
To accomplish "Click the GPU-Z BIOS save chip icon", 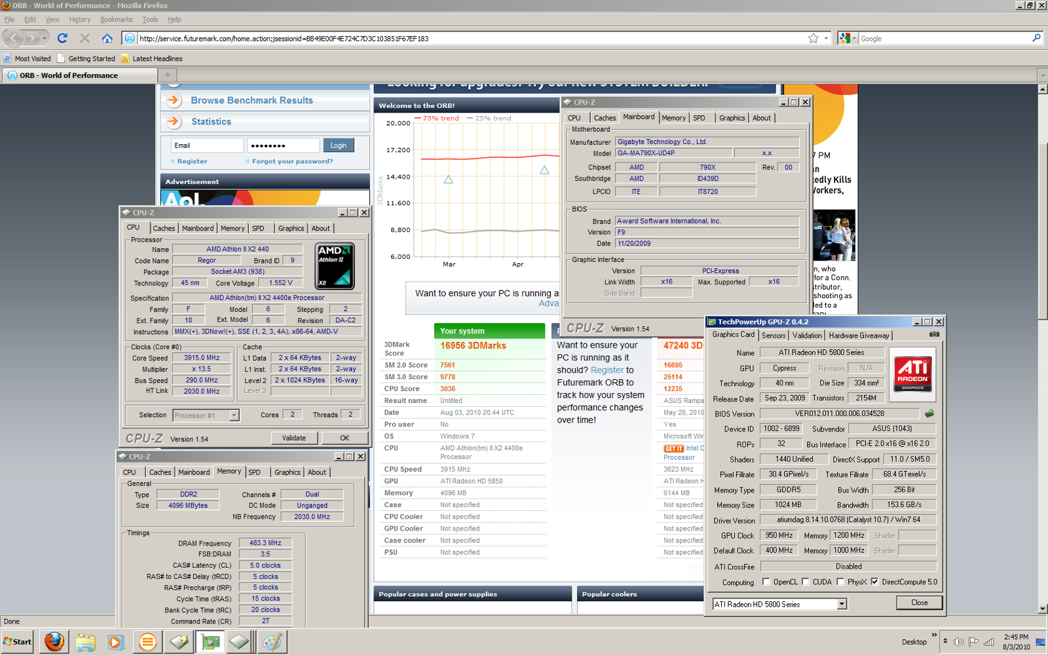I will (929, 413).
